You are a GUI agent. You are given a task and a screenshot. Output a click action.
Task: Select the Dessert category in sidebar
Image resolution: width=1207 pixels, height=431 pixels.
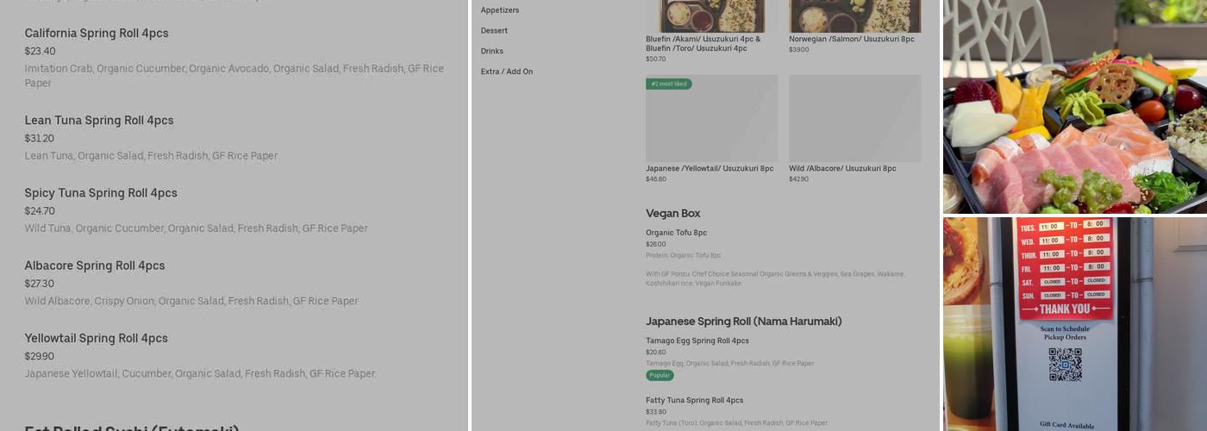(x=494, y=31)
